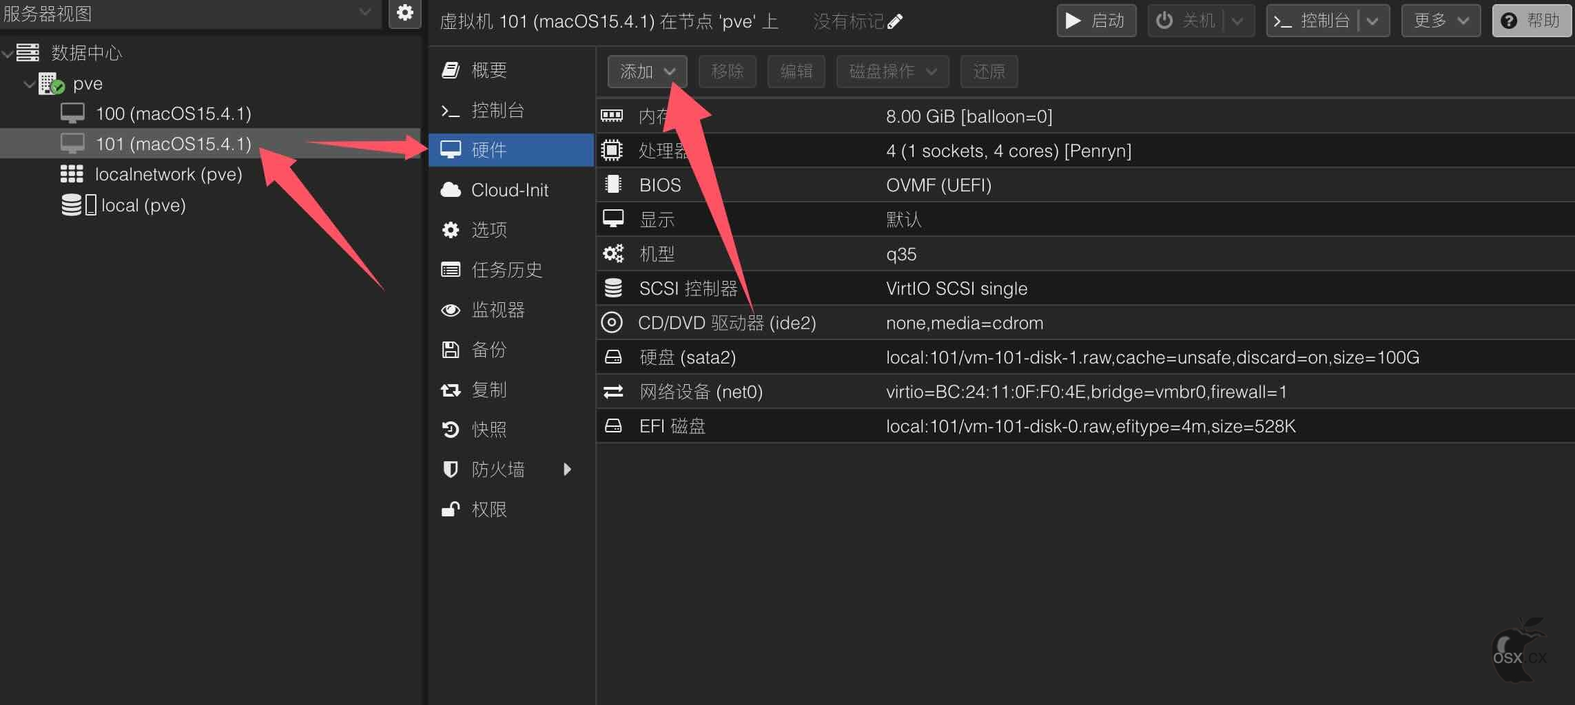The height and width of the screenshot is (705, 1575).
Task: Click the 关机 shutdown button
Action: click(1187, 21)
